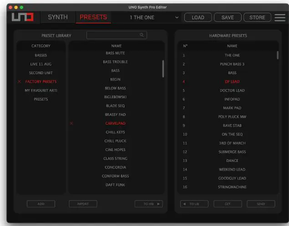The height and width of the screenshot is (226, 289).
Task: Click the IMPORT button
Action: coord(83,204)
